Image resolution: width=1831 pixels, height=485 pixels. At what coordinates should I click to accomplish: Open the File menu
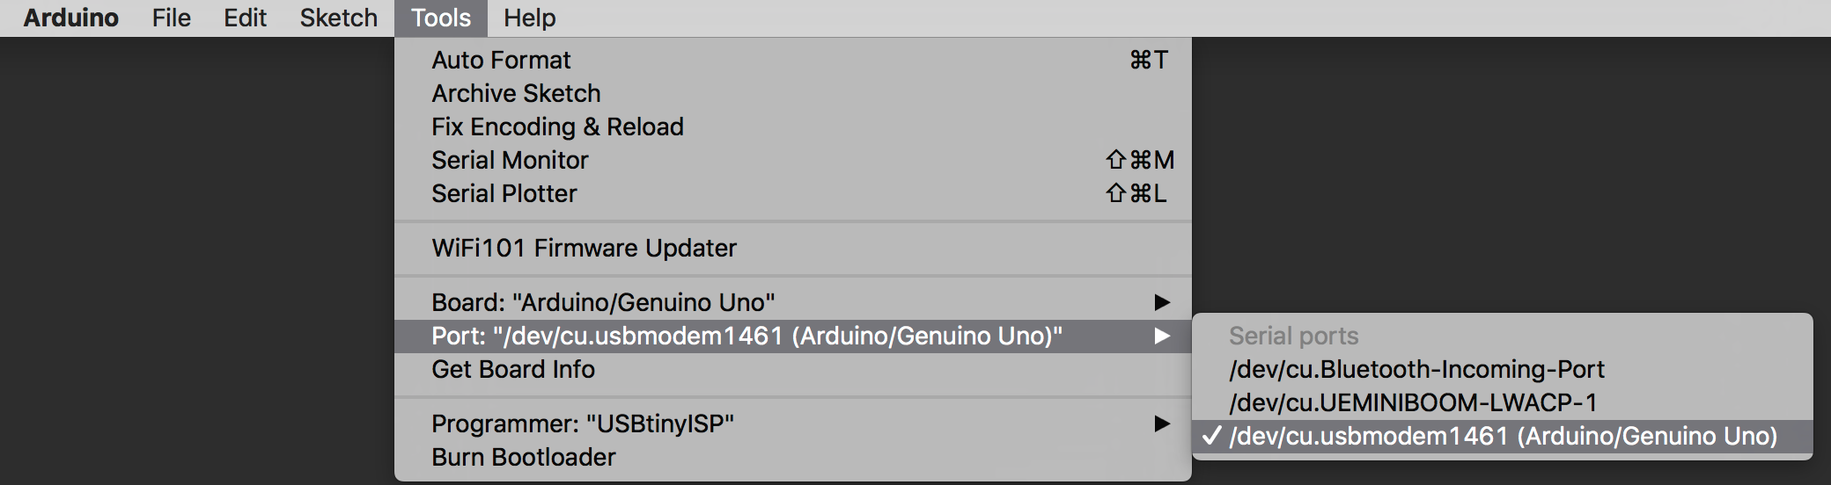(171, 18)
